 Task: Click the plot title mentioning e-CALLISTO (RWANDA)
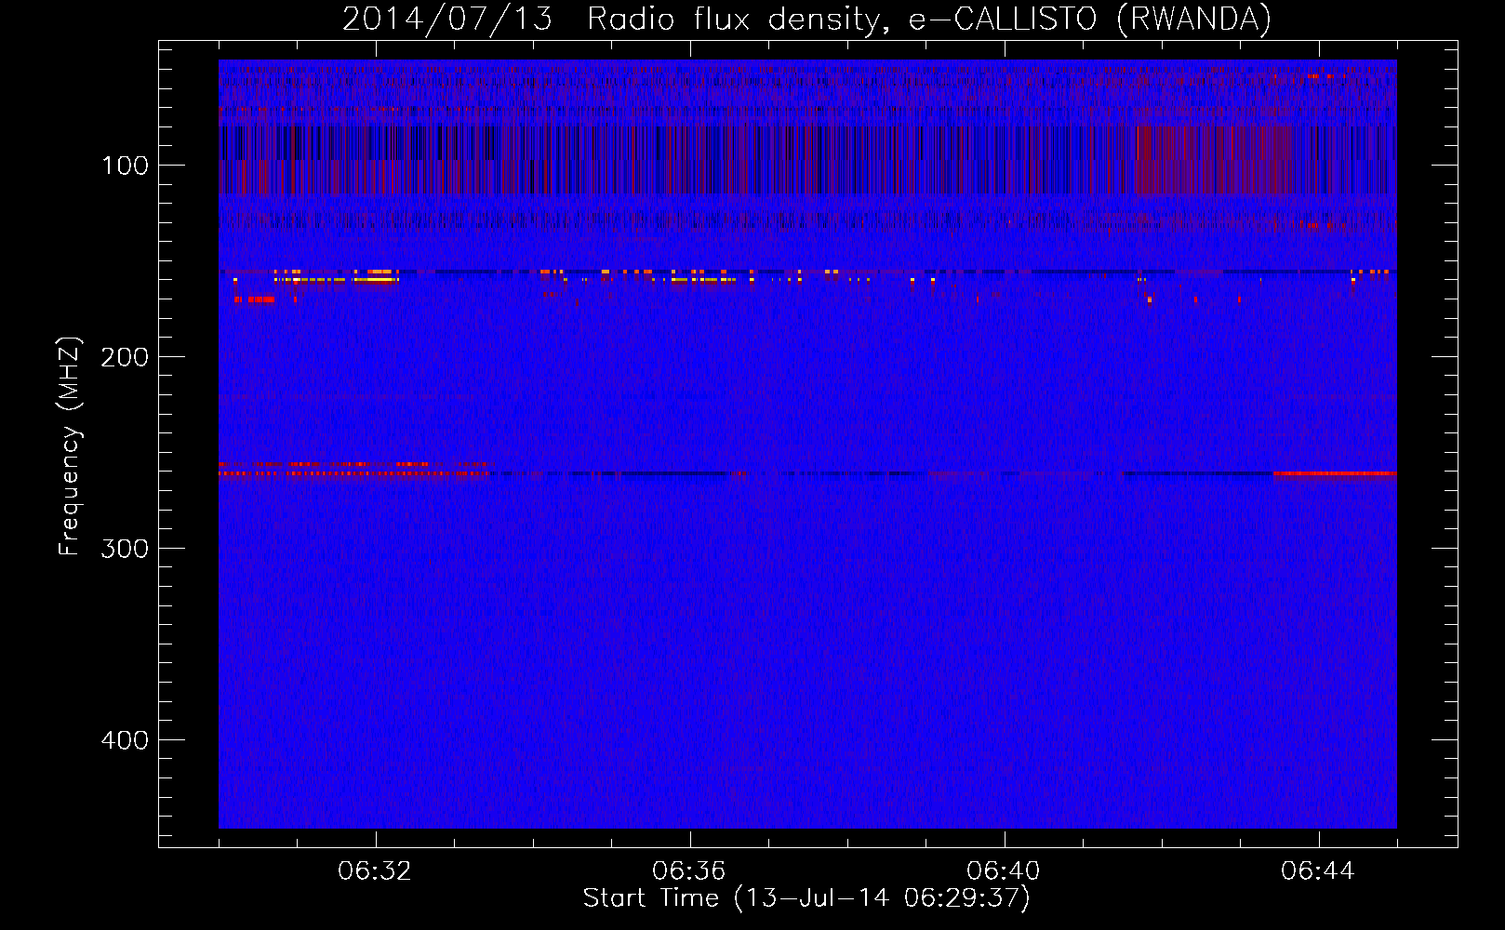point(806,20)
